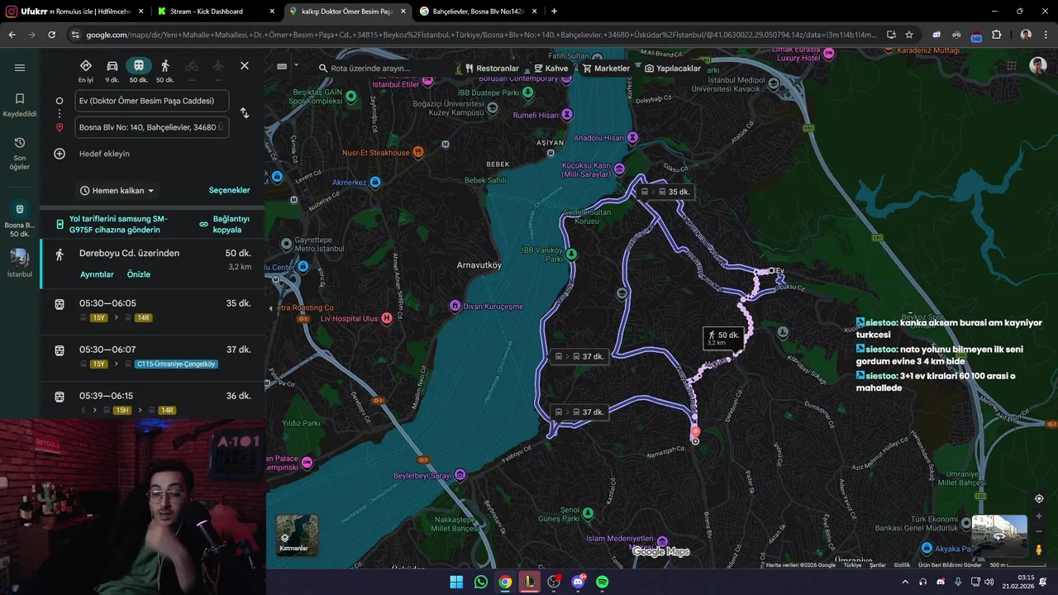This screenshot has height=595, width=1058.
Task: Click the 50 dk. 3,2 km walking label
Action: tap(723, 338)
